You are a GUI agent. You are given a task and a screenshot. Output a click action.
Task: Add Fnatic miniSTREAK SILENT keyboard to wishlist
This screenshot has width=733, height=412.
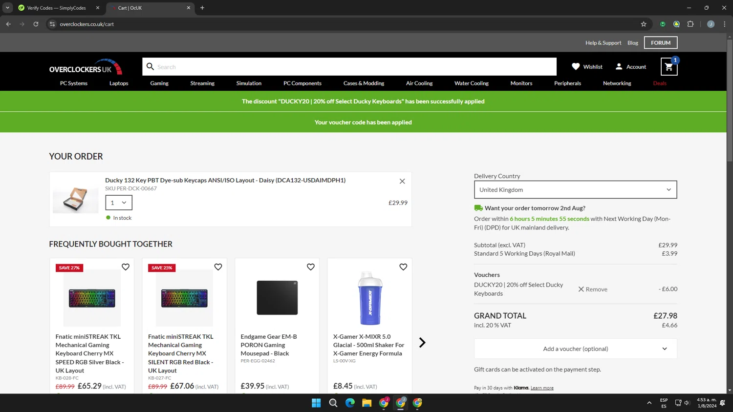coord(218,267)
